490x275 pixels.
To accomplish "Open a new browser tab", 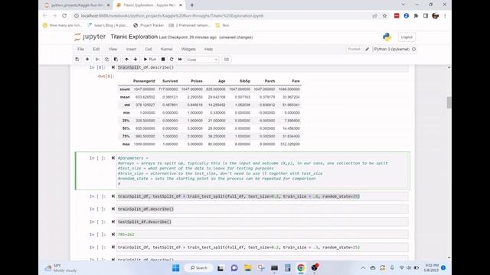I will [x=192, y=5].
